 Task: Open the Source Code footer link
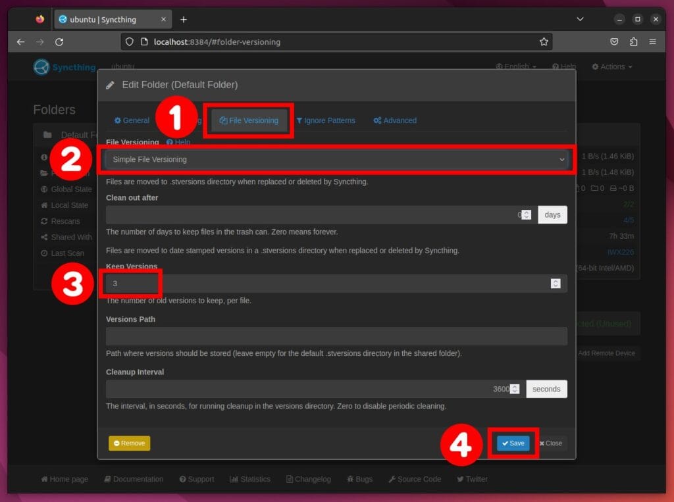point(415,479)
